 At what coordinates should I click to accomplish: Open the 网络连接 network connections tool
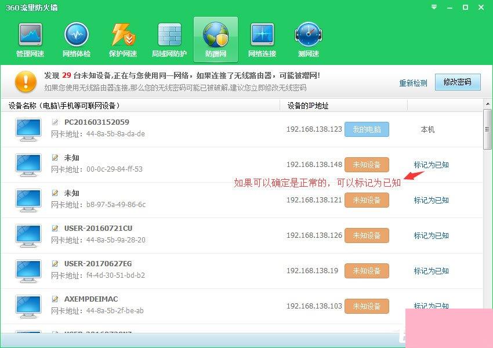click(x=262, y=40)
